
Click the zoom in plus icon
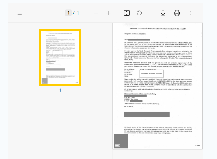pyautogui.click(x=108, y=13)
